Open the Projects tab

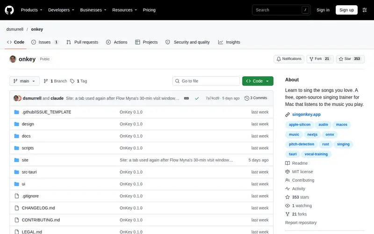146,42
